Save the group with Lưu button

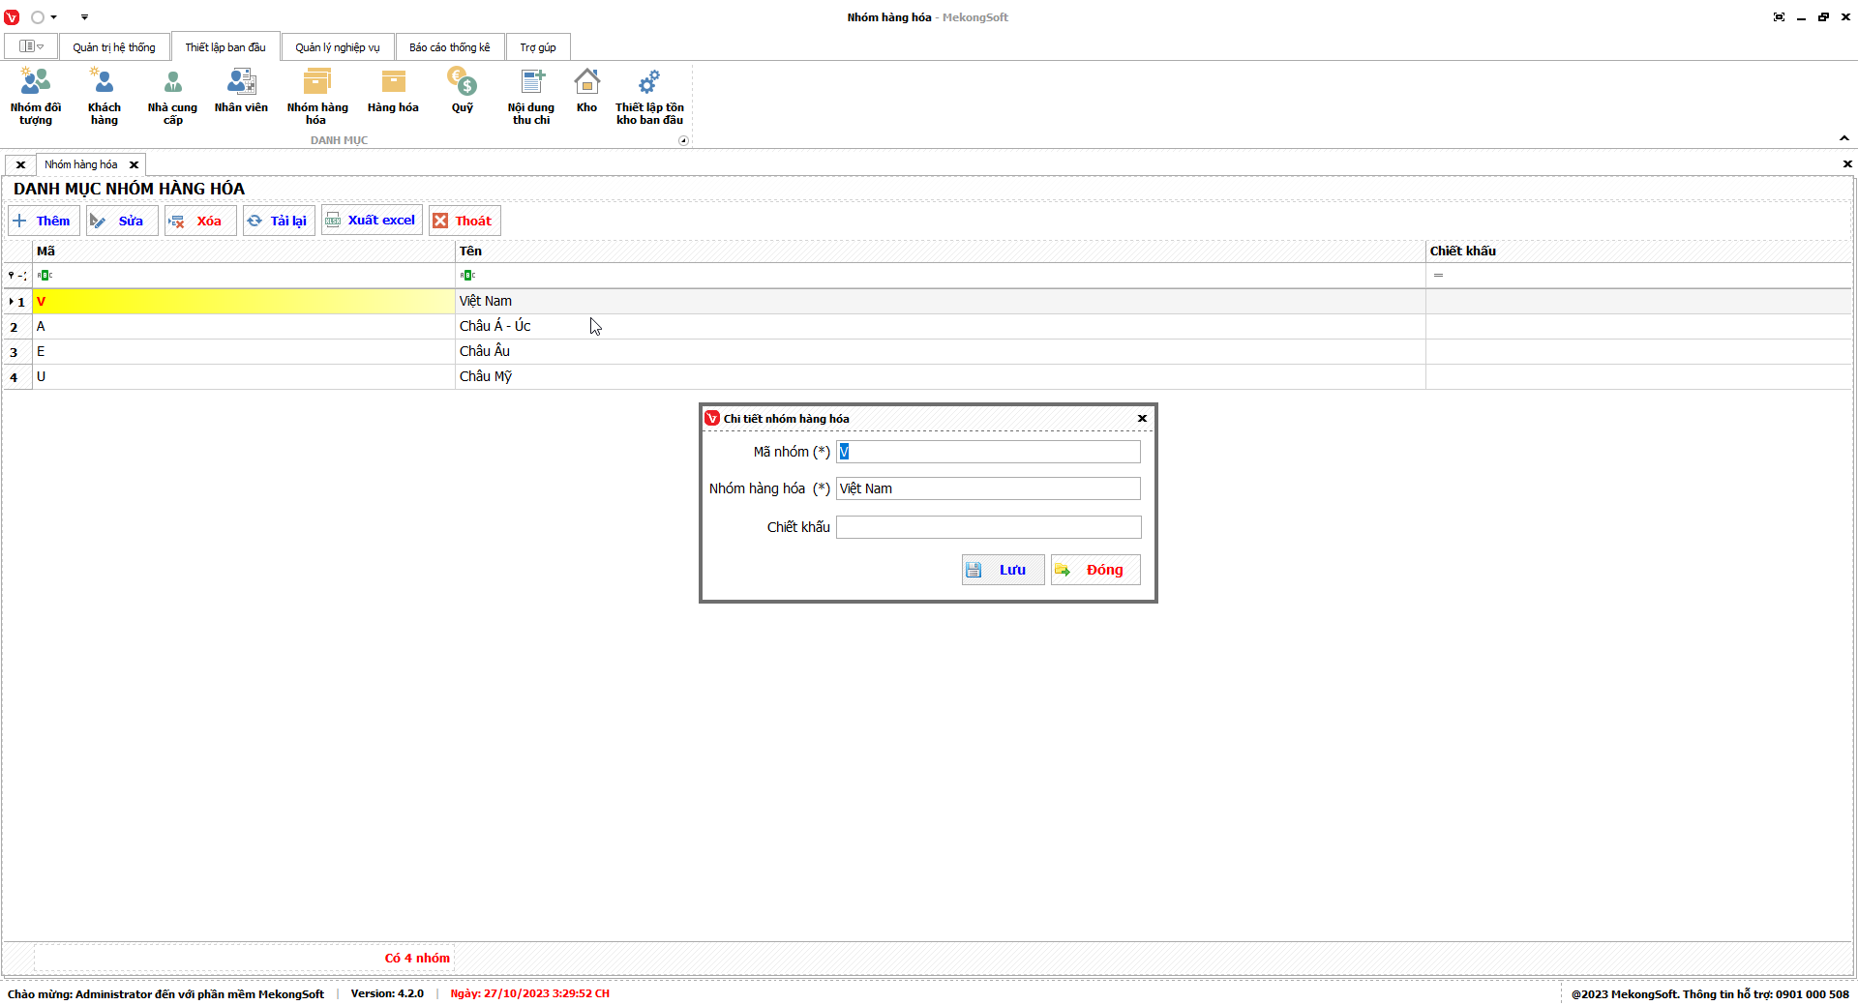click(x=1003, y=570)
